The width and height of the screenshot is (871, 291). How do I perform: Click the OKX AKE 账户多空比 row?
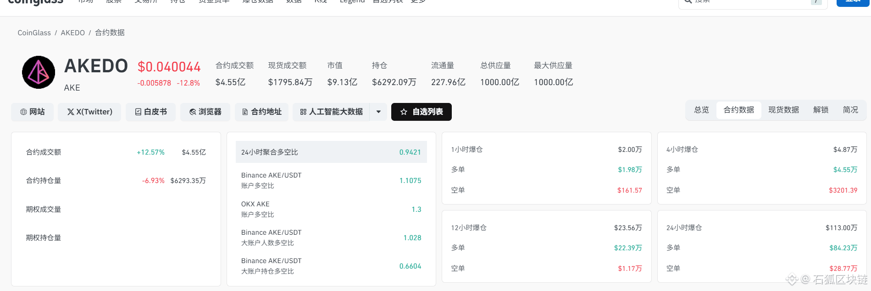(331, 209)
